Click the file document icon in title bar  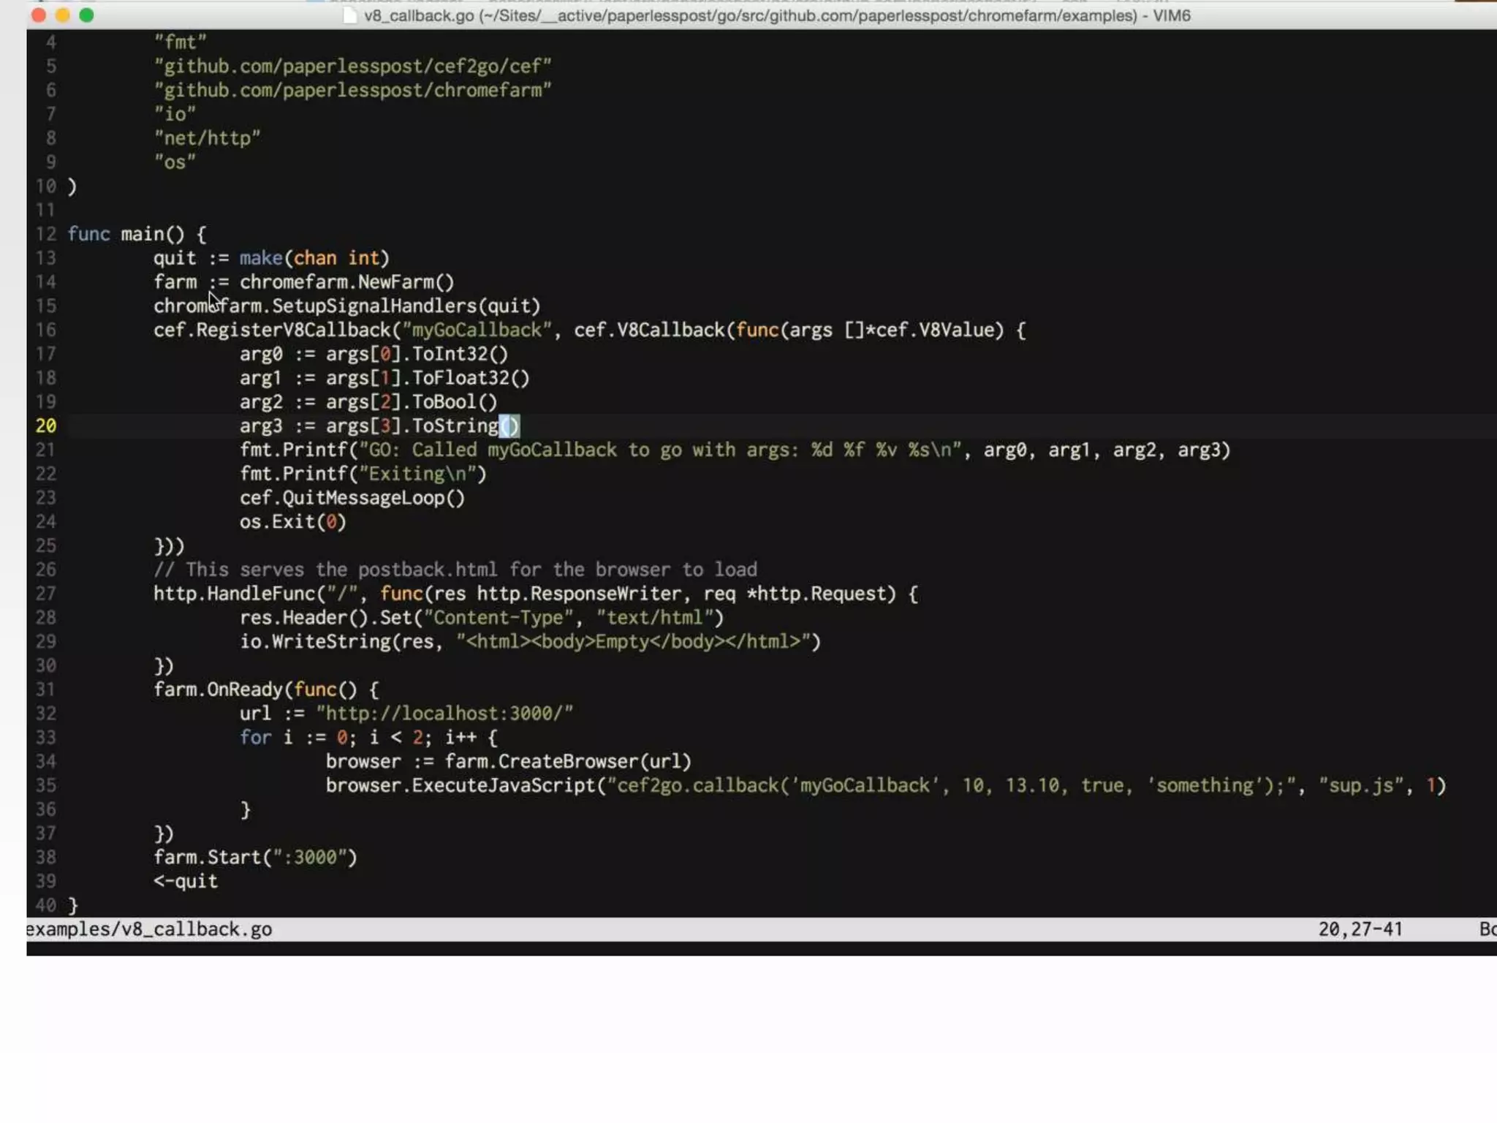[350, 15]
